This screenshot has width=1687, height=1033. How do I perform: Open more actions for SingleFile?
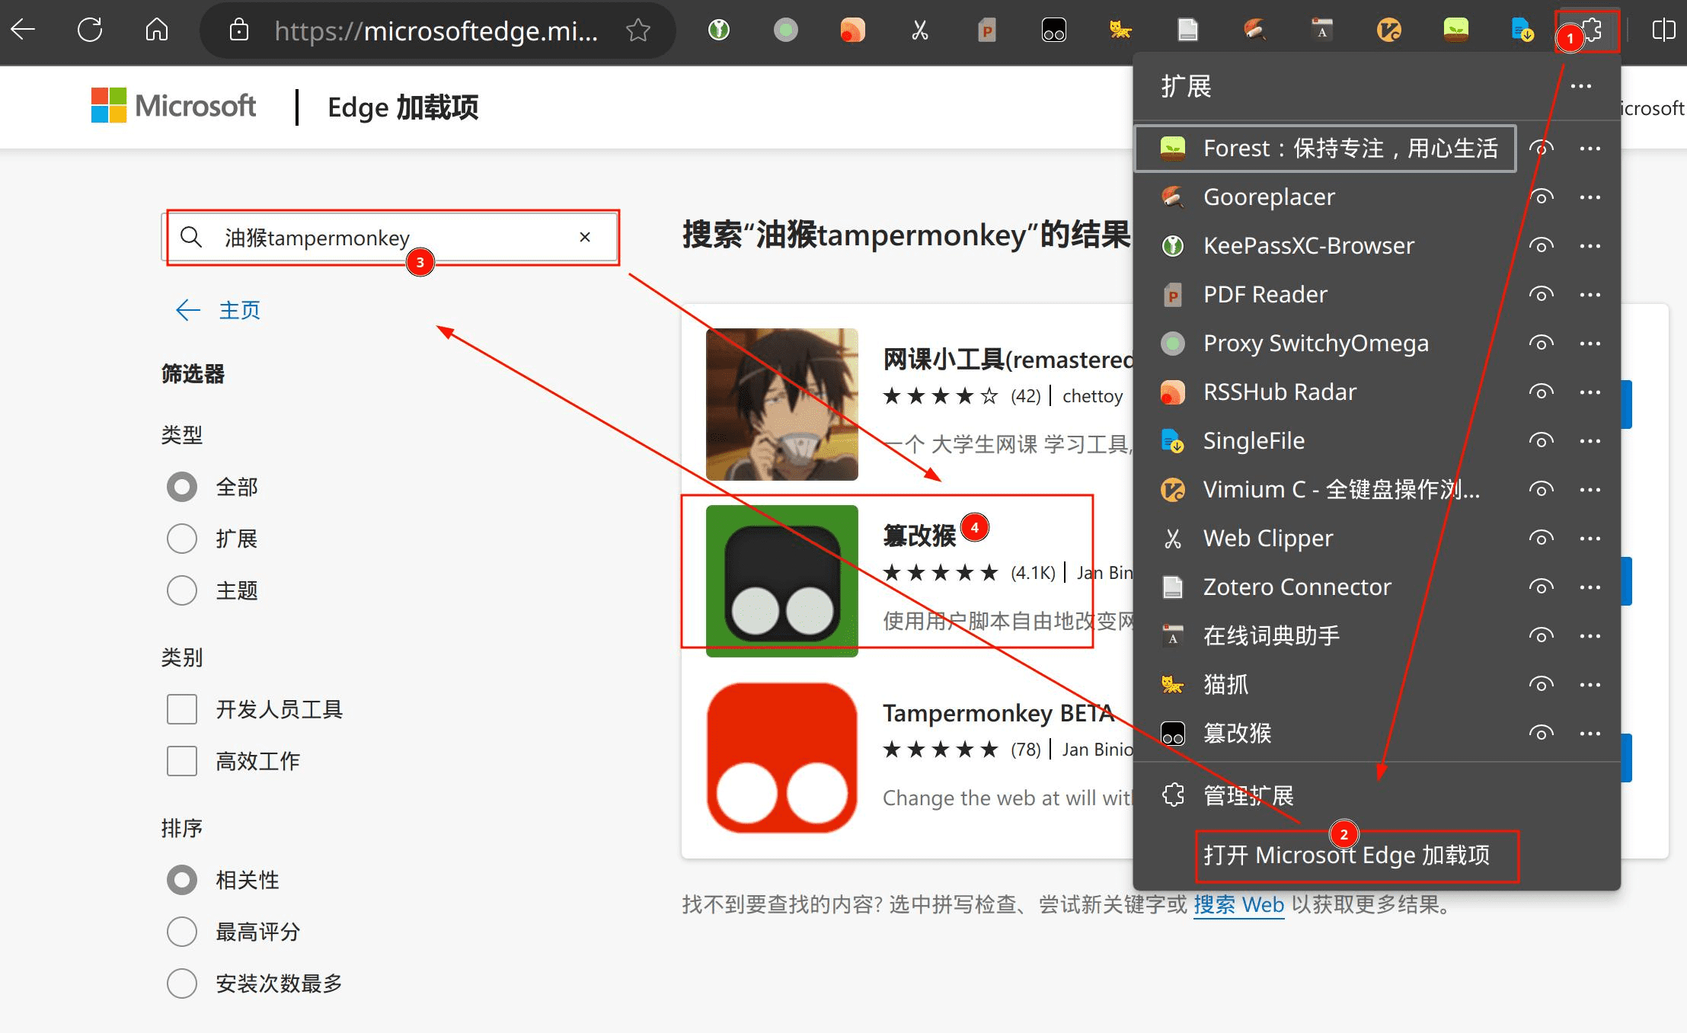pyautogui.click(x=1590, y=440)
